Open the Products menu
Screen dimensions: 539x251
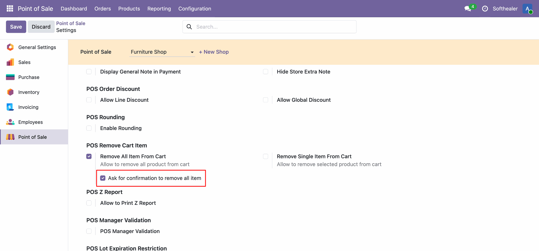coord(129,8)
